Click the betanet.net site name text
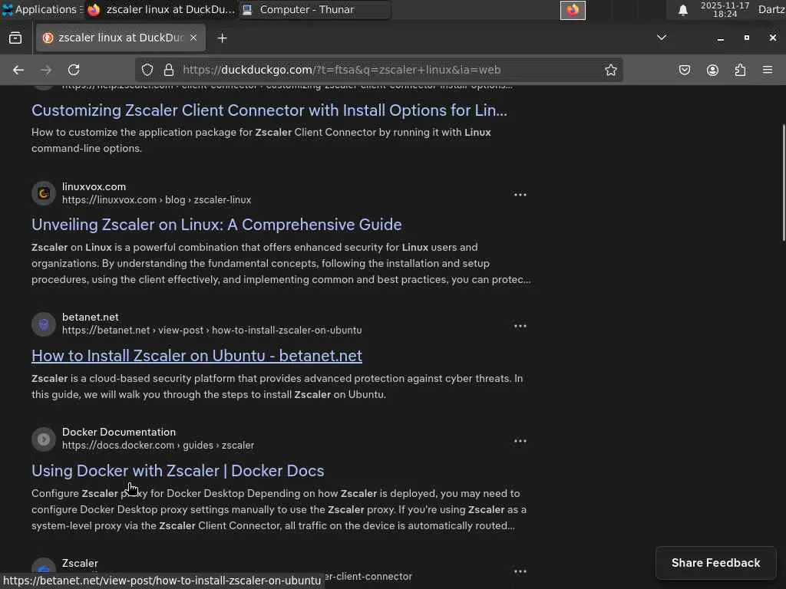Viewport: 786px width, 589px height. tap(91, 317)
